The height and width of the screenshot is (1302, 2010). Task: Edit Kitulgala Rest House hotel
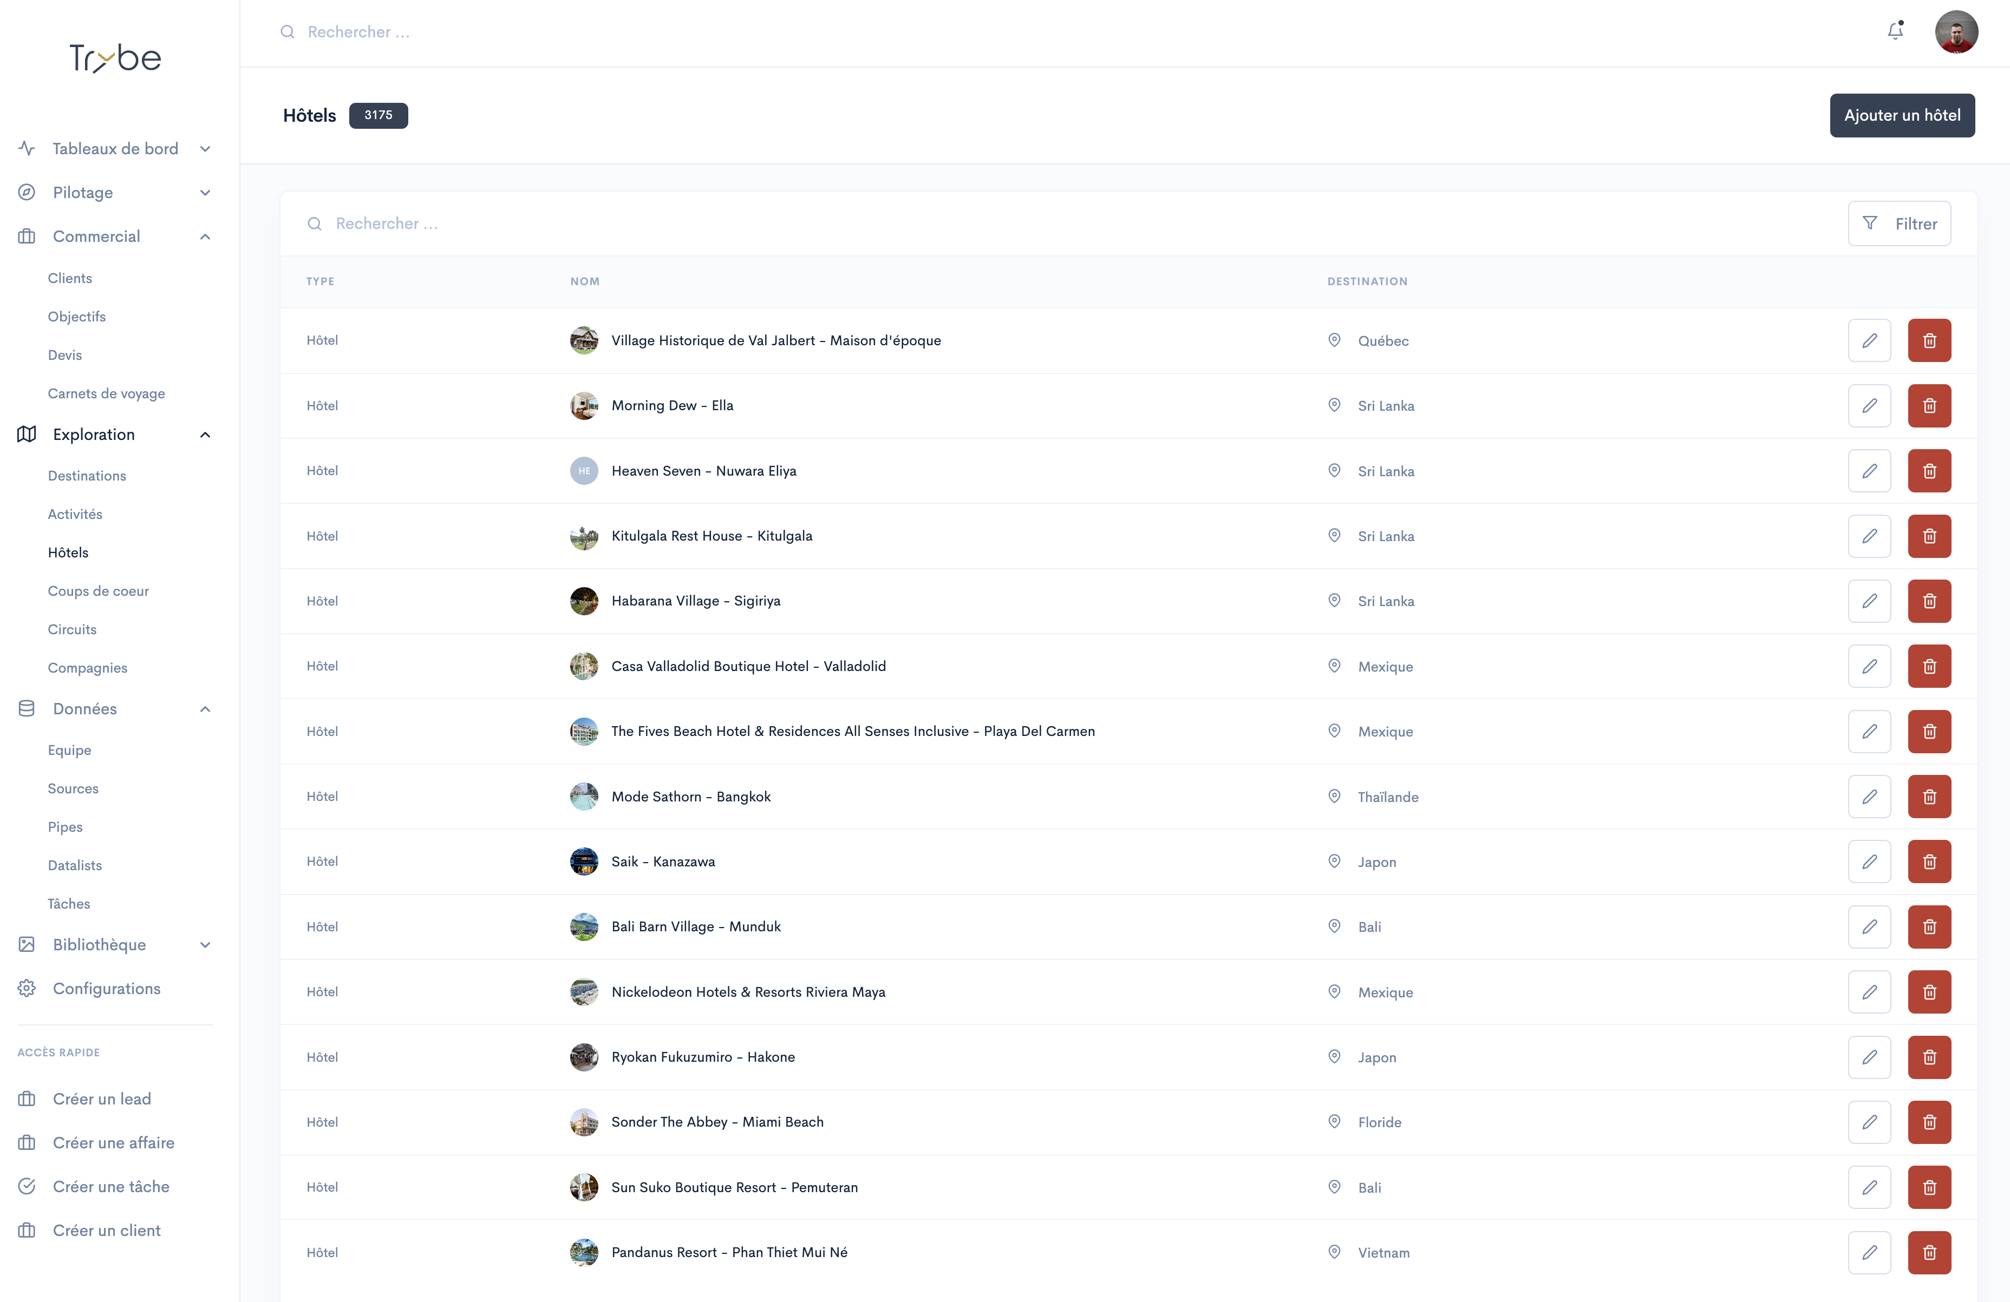(x=1869, y=536)
